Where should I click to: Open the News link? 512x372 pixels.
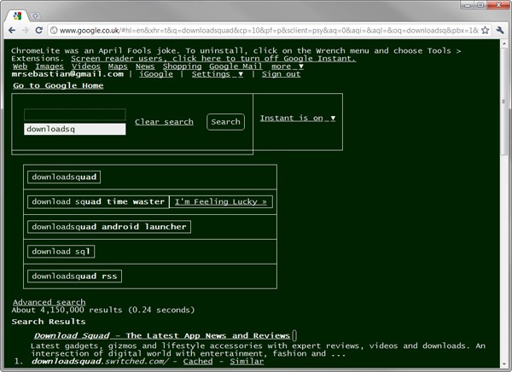coord(145,67)
